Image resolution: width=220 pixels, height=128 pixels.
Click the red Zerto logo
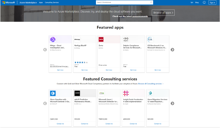click(101, 39)
